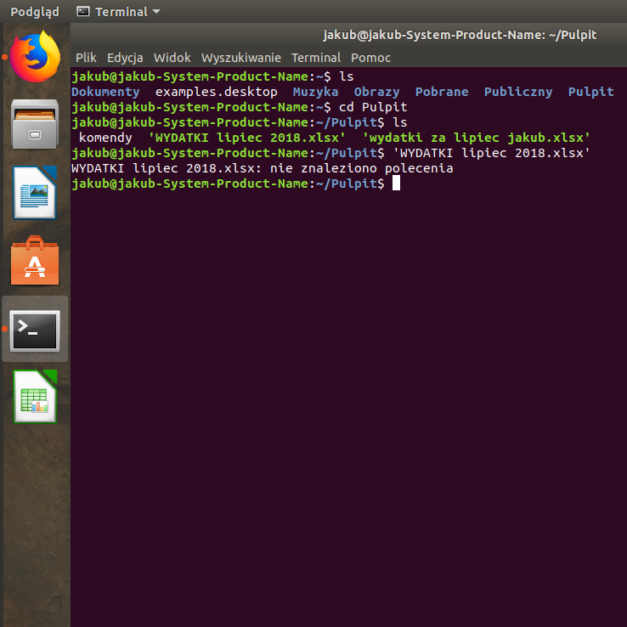This screenshot has width=627, height=627.
Task: Click 'Pulpit' in home ls output
Action: pyautogui.click(x=591, y=92)
